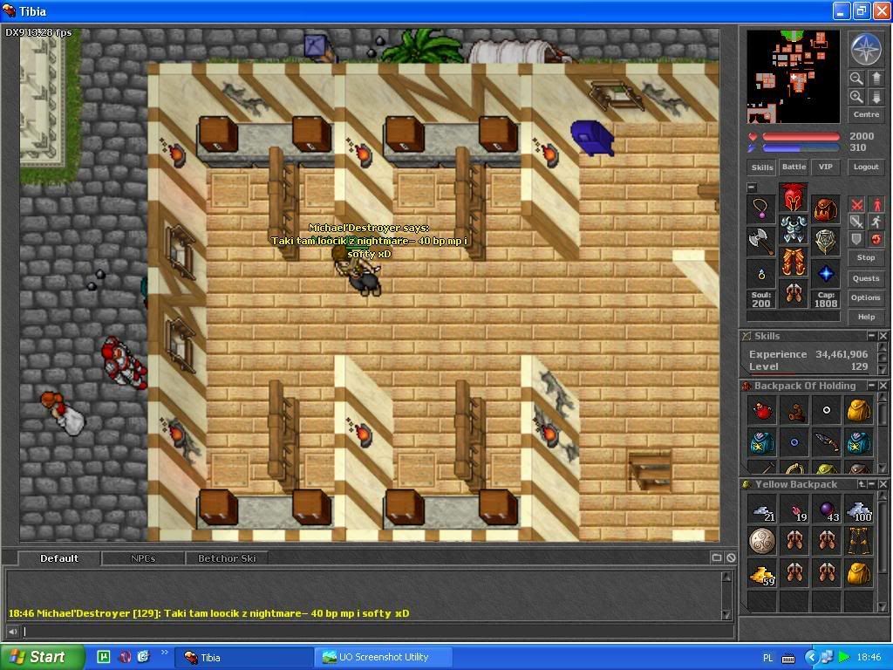Toggle stand mode with the red figure
893x670 pixels.
click(x=876, y=204)
